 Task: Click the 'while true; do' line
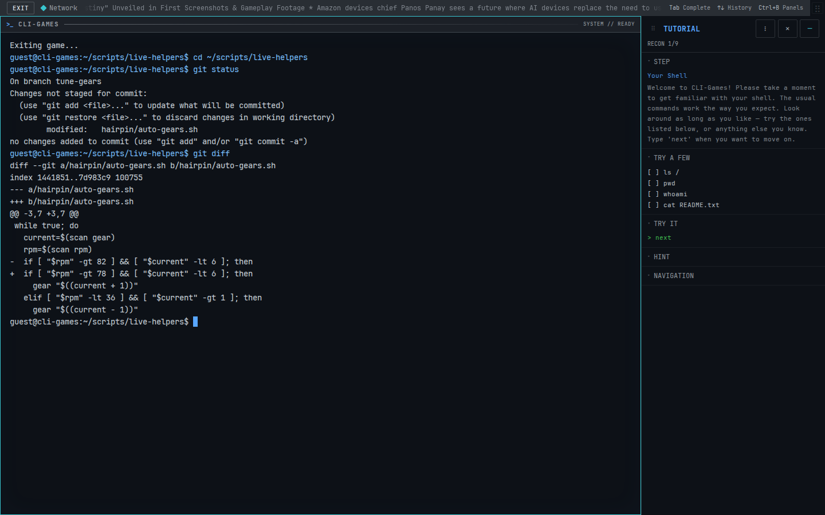pyautogui.click(x=46, y=226)
